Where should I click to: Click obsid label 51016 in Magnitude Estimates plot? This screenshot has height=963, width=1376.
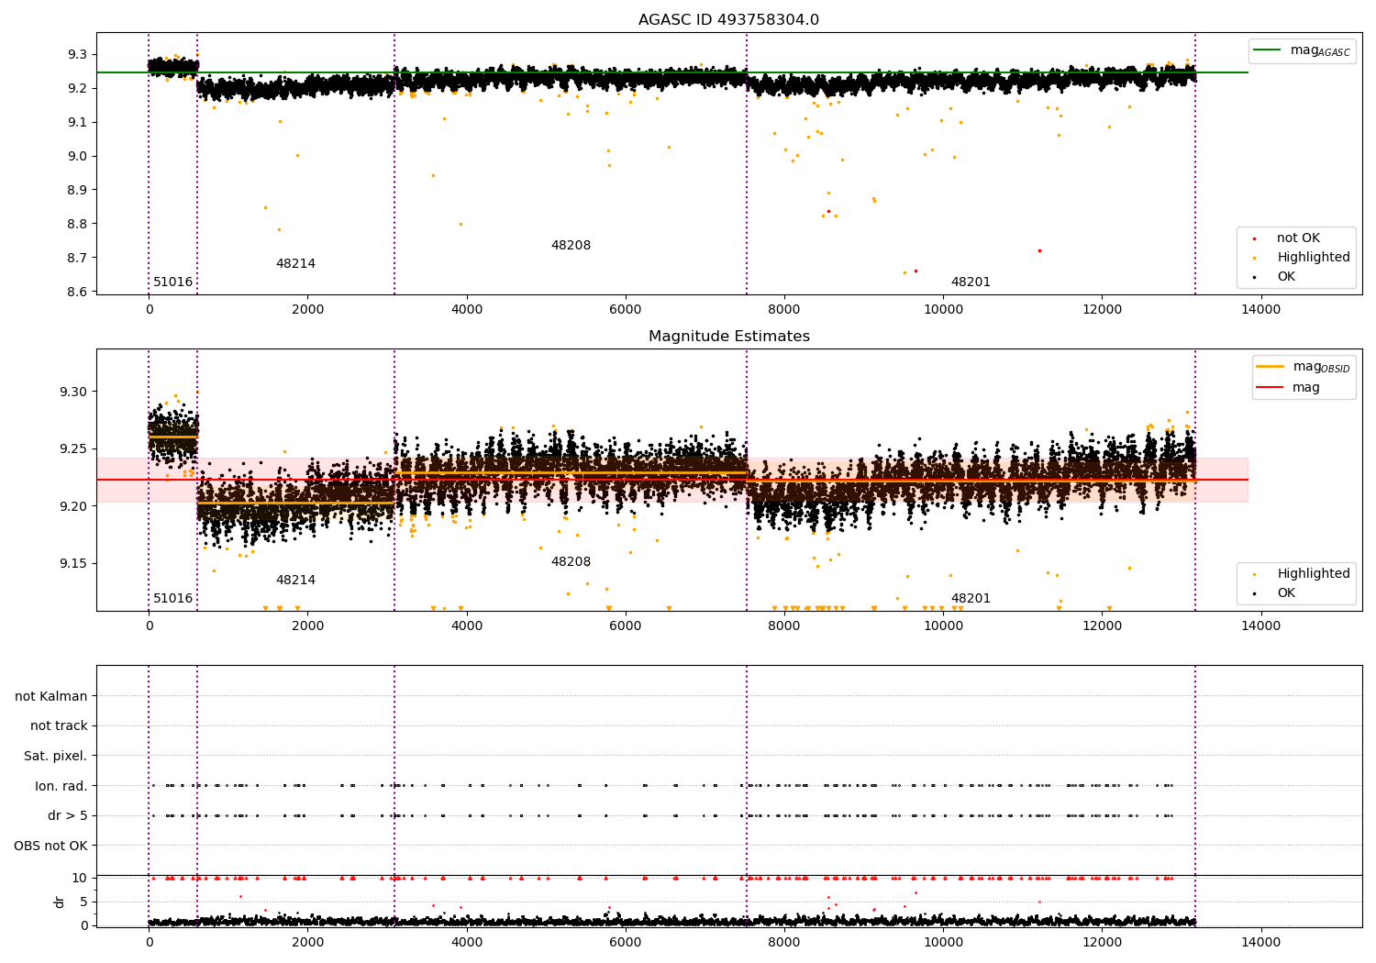tap(173, 599)
